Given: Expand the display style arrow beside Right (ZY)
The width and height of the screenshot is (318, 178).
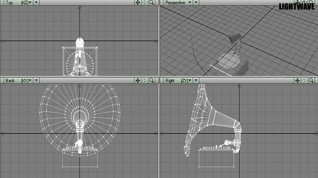Looking at the screenshot, I should (196, 80).
